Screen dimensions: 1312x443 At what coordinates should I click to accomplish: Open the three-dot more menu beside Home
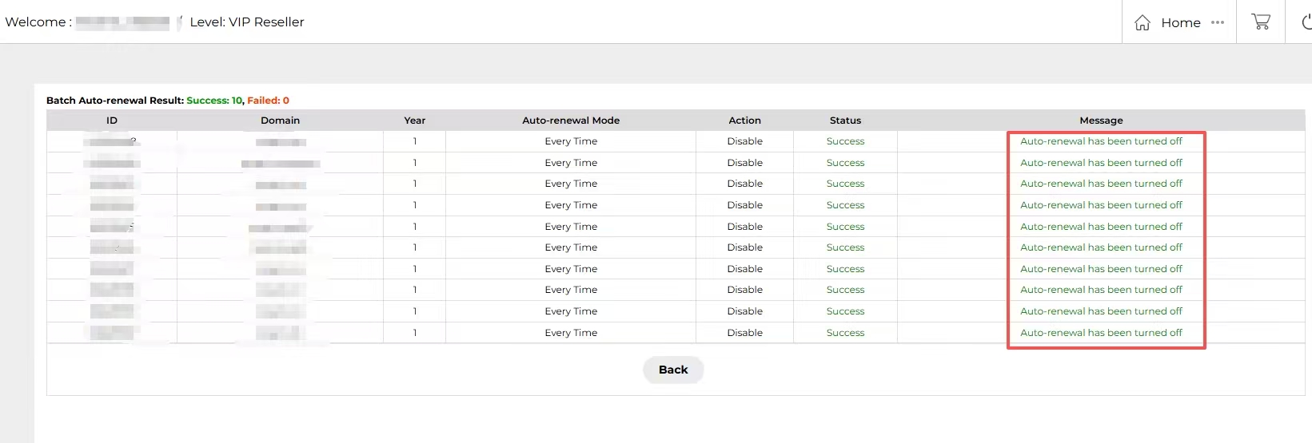(1218, 22)
